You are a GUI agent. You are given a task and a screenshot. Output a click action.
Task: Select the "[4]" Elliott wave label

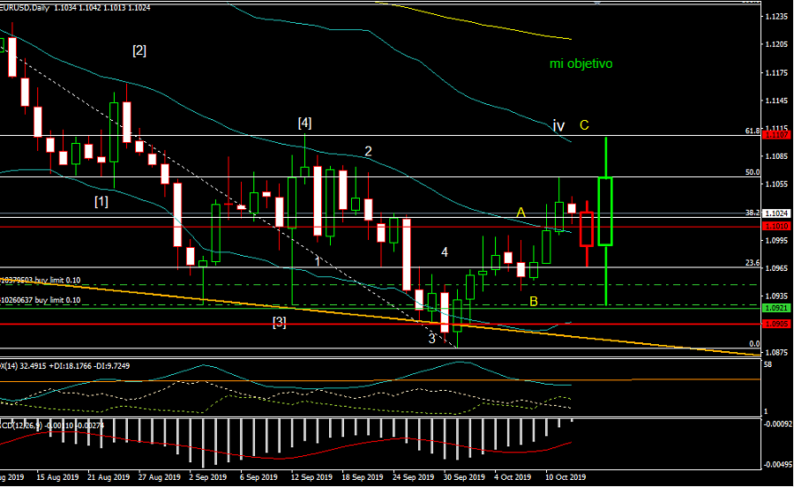click(x=304, y=123)
